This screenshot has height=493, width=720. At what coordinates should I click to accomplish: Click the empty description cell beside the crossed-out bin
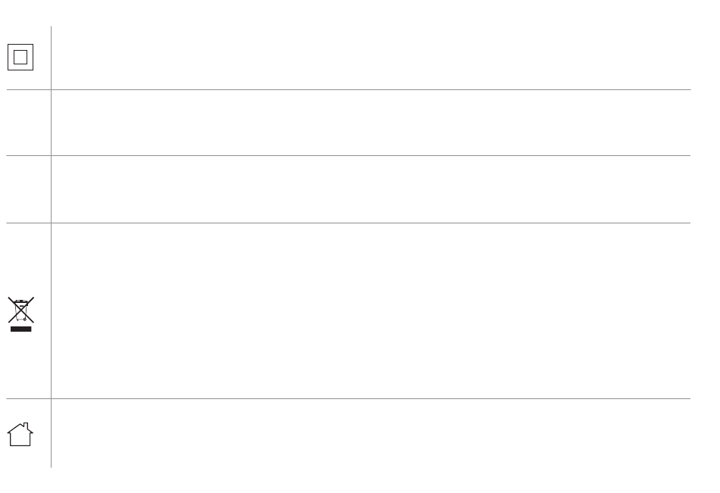point(371,310)
